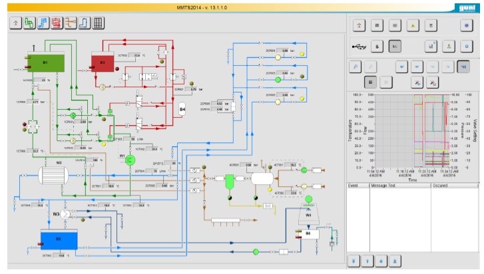Toggle the pressed skip-to-end chart button
This screenshot has height=274, width=484.
point(463,66)
